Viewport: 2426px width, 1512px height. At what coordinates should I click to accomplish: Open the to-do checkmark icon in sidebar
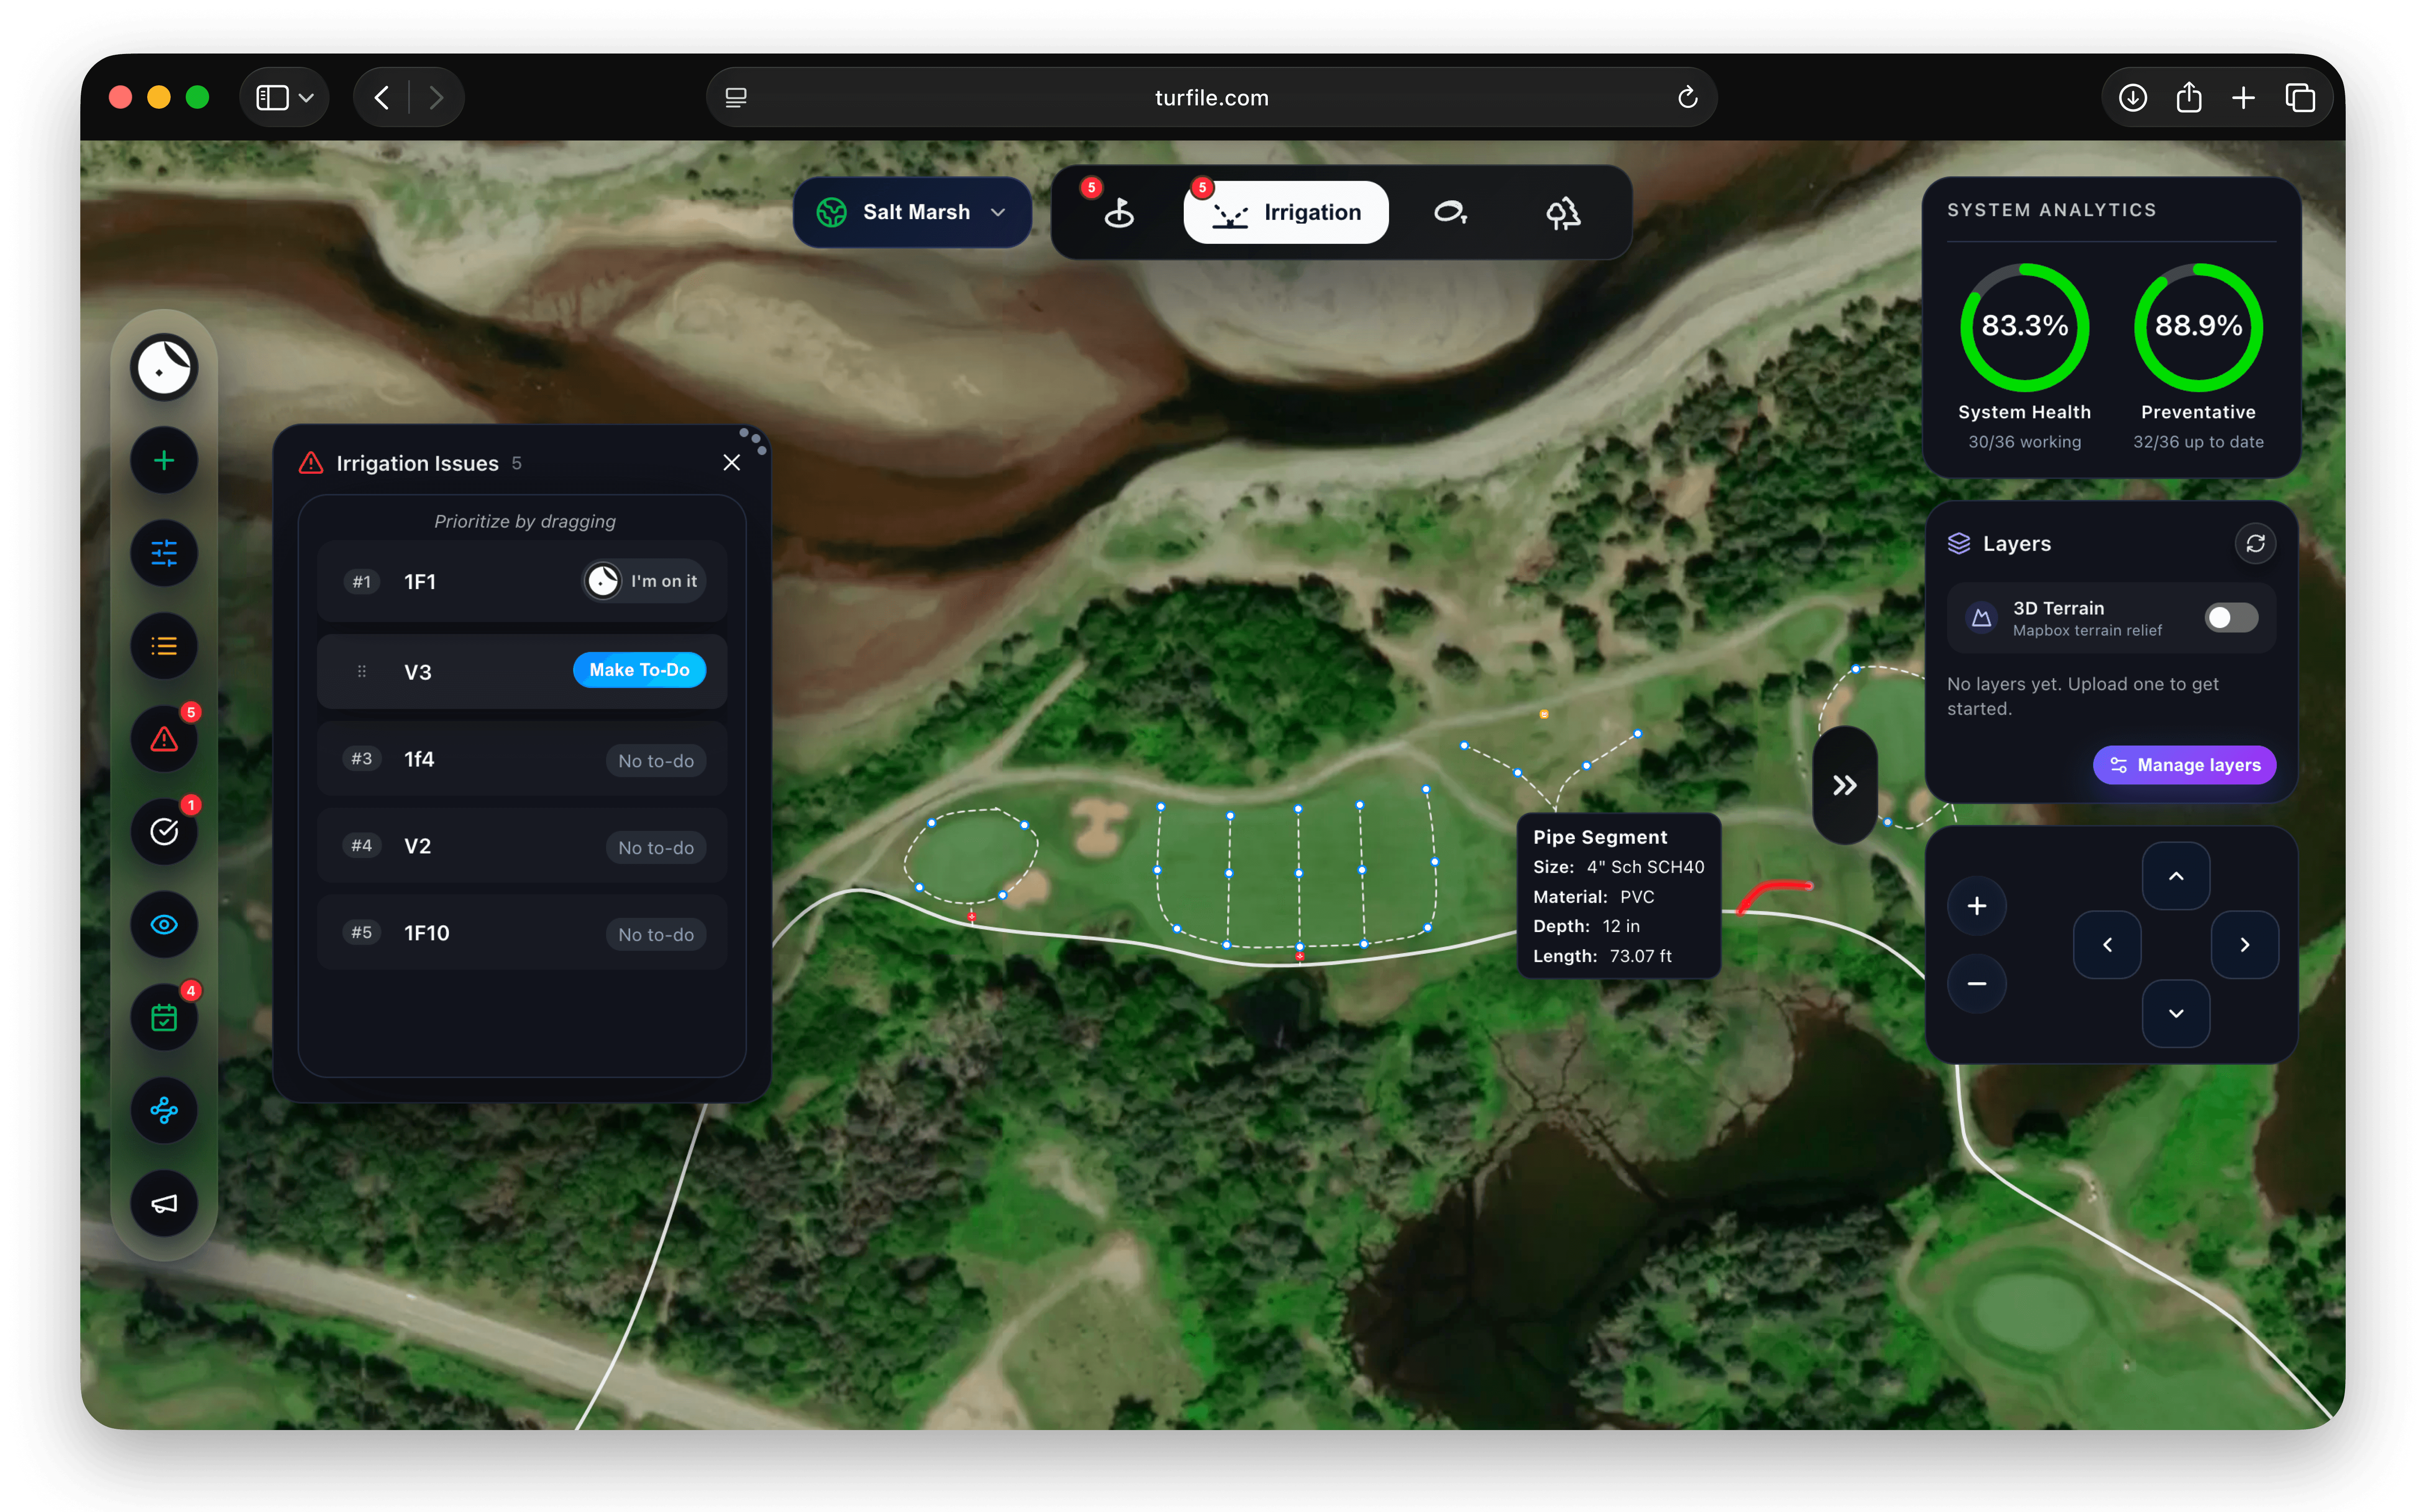(x=164, y=831)
